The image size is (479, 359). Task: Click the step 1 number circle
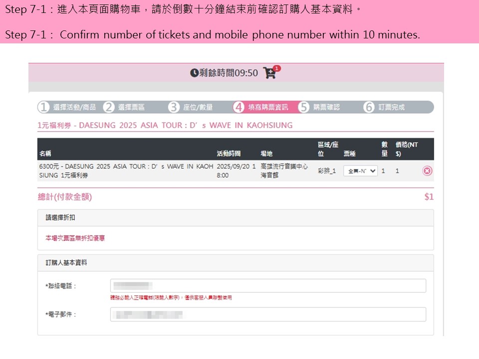tap(44, 107)
